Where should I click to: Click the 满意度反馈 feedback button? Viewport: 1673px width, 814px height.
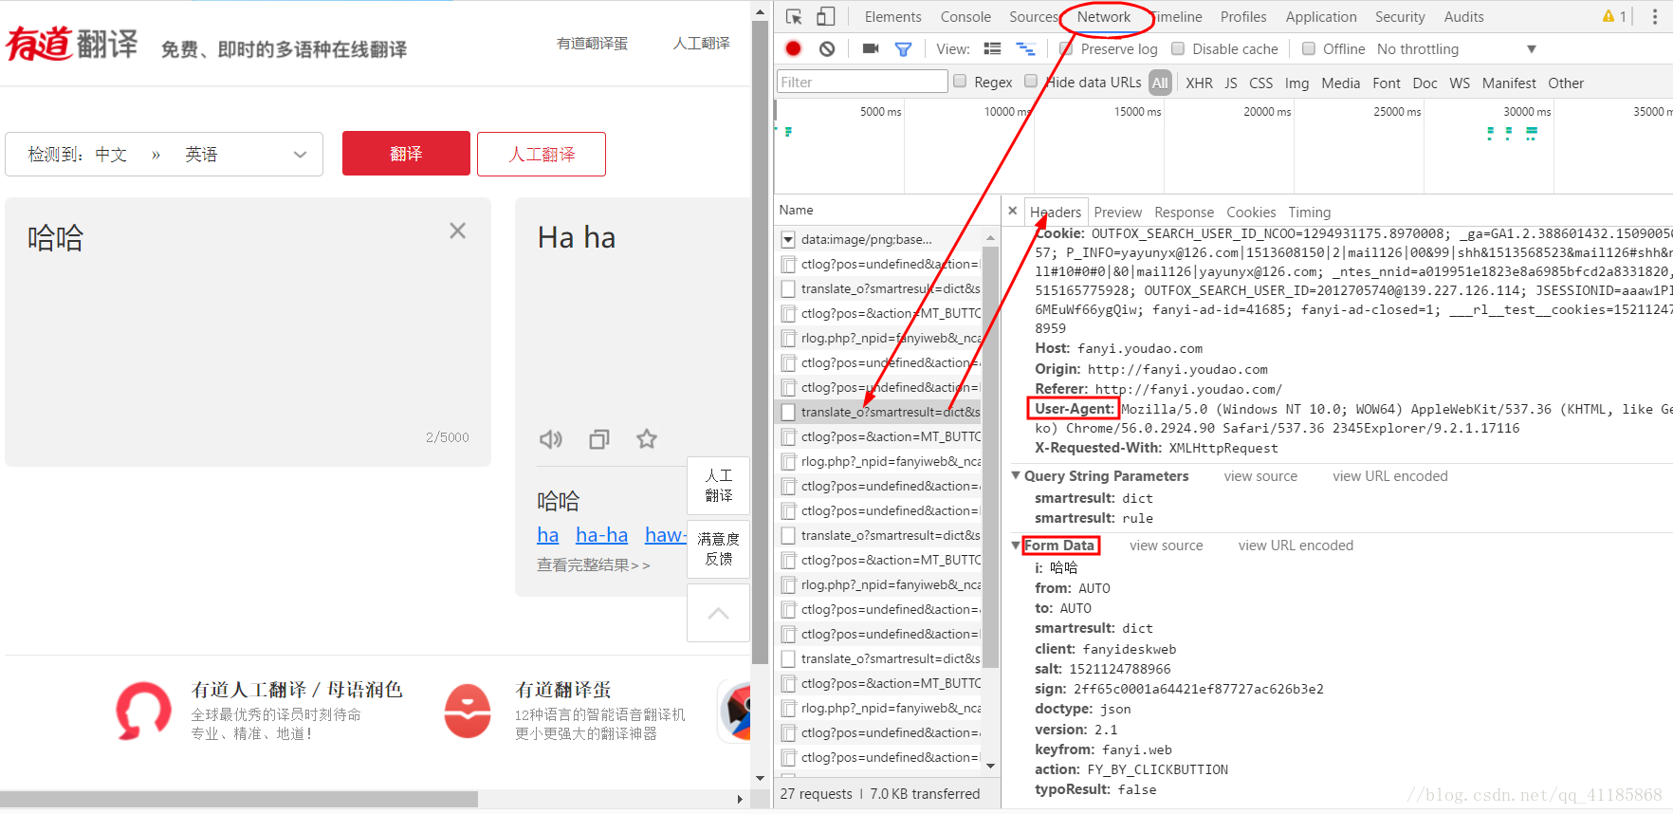[x=719, y=548]
